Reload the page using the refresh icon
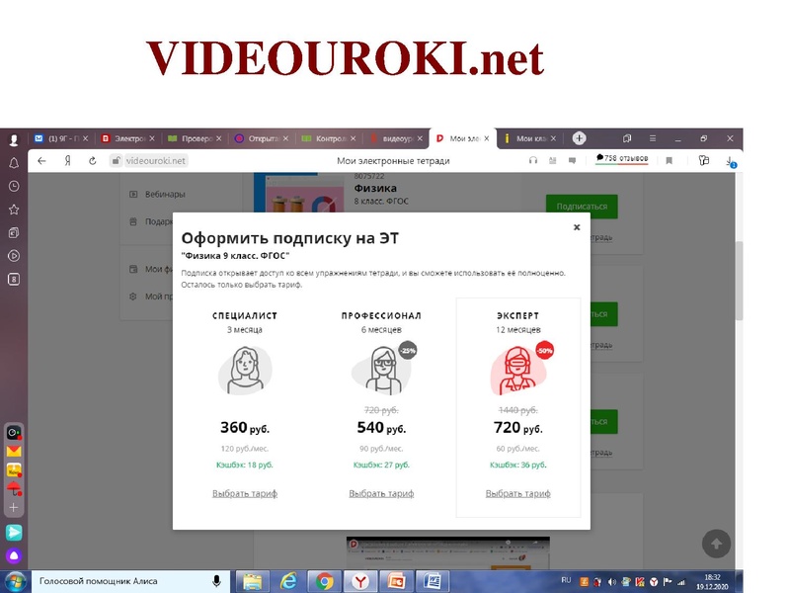 coord(93,162)
